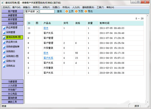
Task: Open the 积木 link in row 11
Action: tap(46, 28)
